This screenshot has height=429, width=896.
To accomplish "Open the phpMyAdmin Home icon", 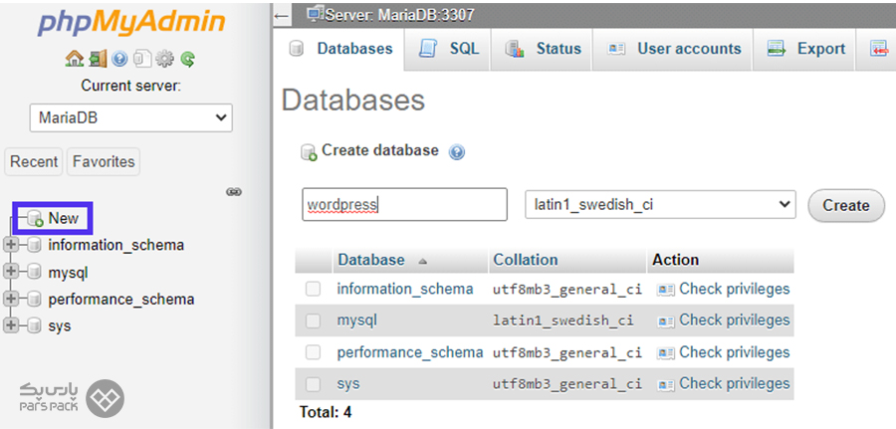I will (x=74, y=59).
